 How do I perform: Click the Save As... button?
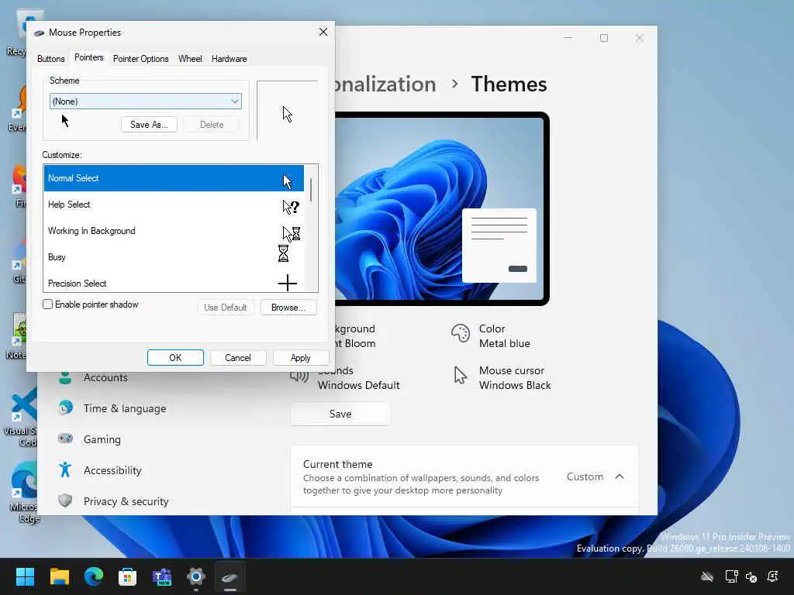pos(149,125)
